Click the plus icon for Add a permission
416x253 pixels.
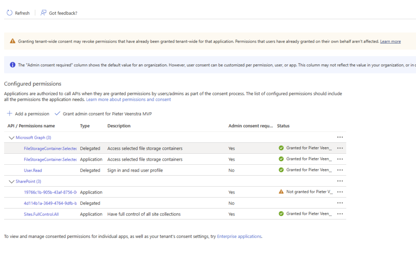10,113
